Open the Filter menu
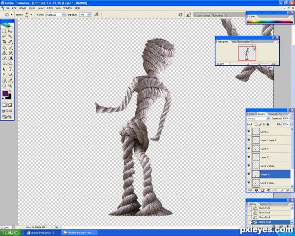The width and height of the screenshot is (295, 236). coord(50,8)
